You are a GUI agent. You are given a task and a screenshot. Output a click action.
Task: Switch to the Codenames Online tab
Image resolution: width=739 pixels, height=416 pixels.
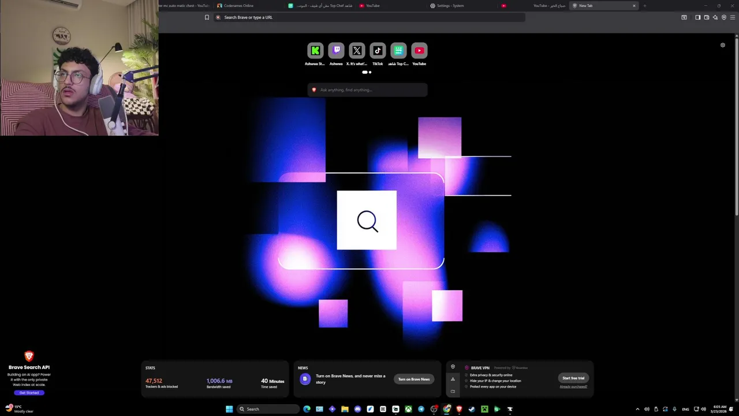tap(249, 6)
